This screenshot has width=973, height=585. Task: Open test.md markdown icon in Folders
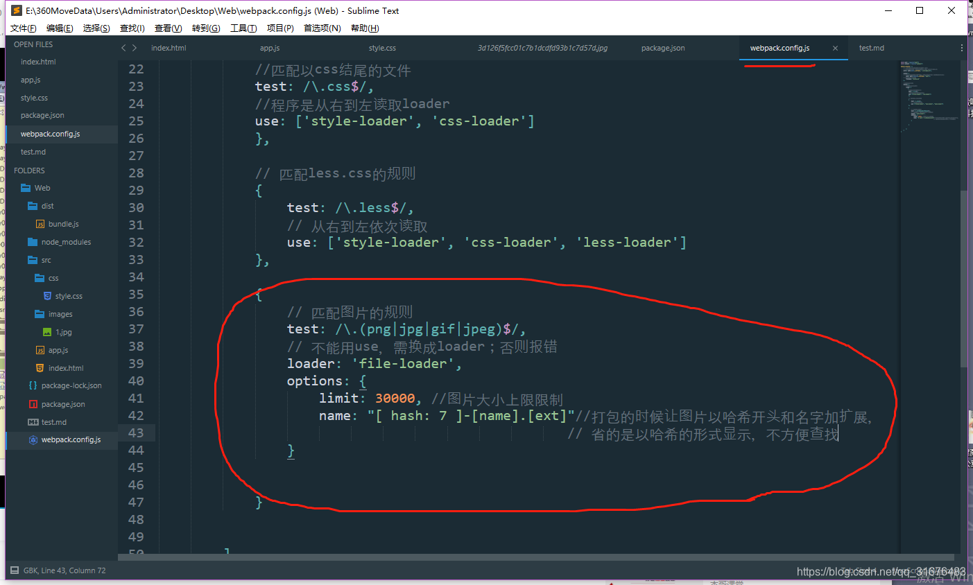click(x=33, y=422)
